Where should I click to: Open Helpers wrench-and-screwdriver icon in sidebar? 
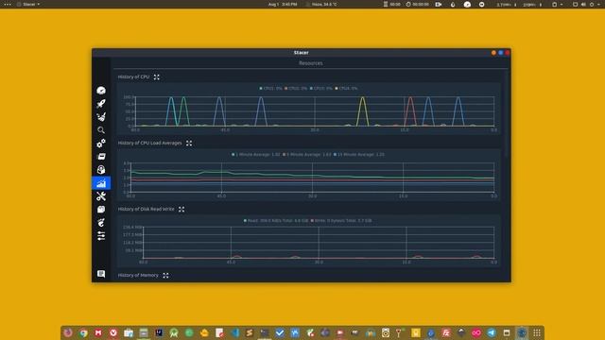click(x=101, y=196)
